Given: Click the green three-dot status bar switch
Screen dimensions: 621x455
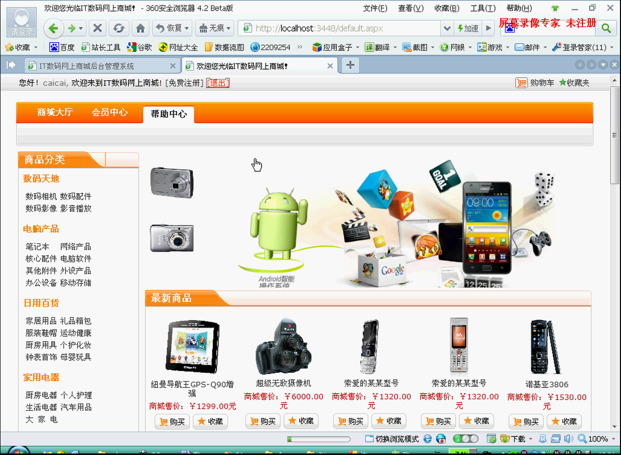Looking at the screenshot, I should pos(465,439).
